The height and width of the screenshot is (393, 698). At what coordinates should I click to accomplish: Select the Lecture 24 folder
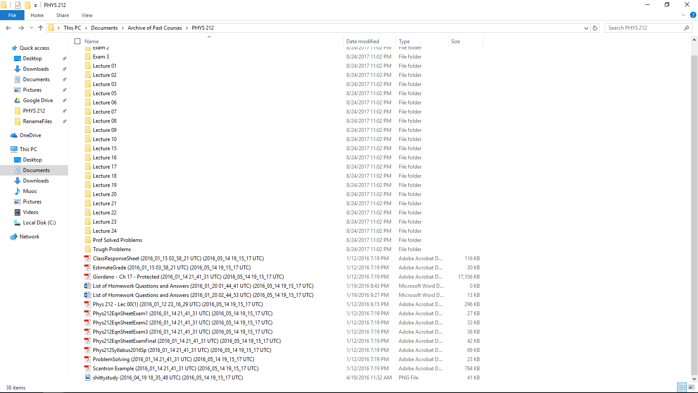(105, 231)
